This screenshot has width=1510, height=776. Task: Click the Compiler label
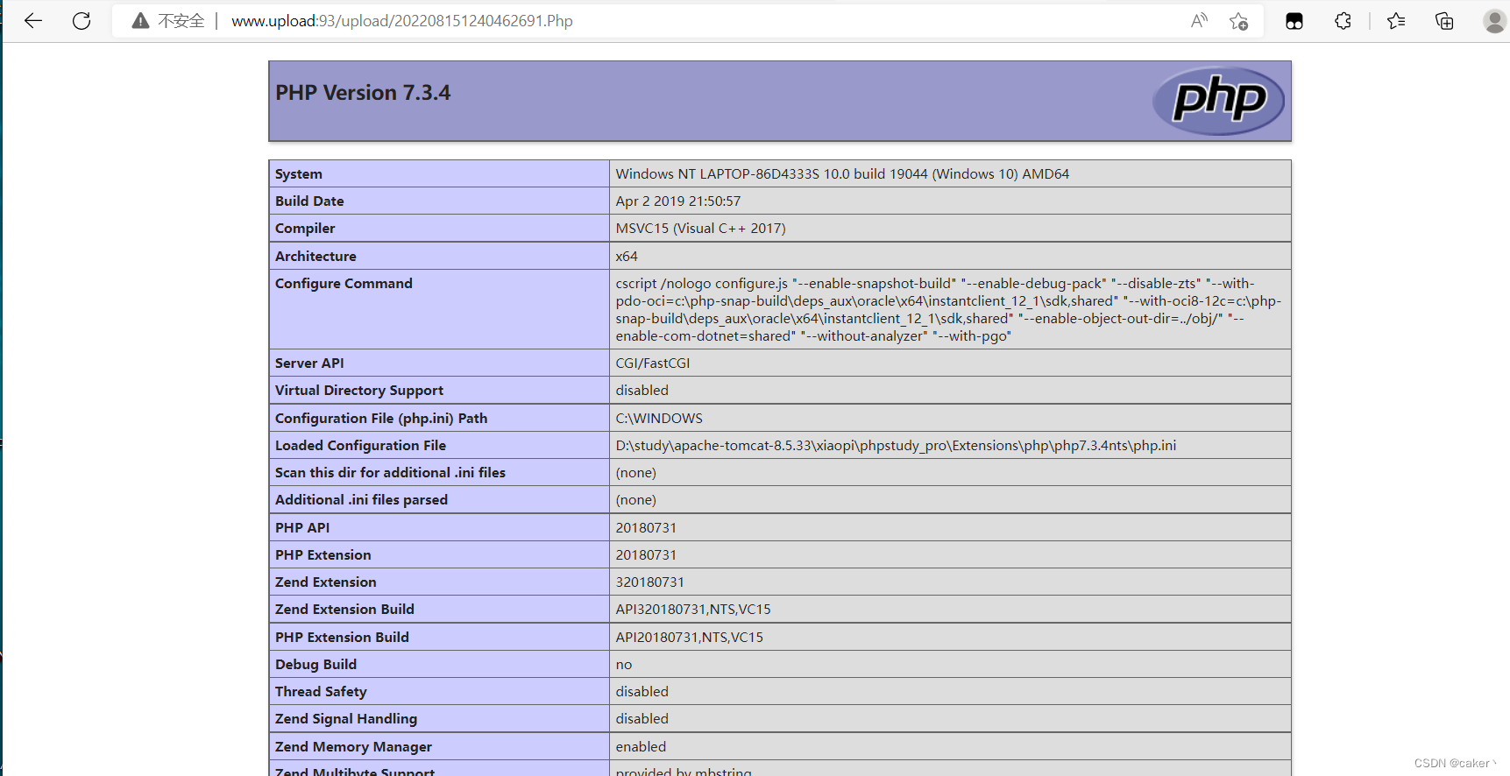[305, 229]
